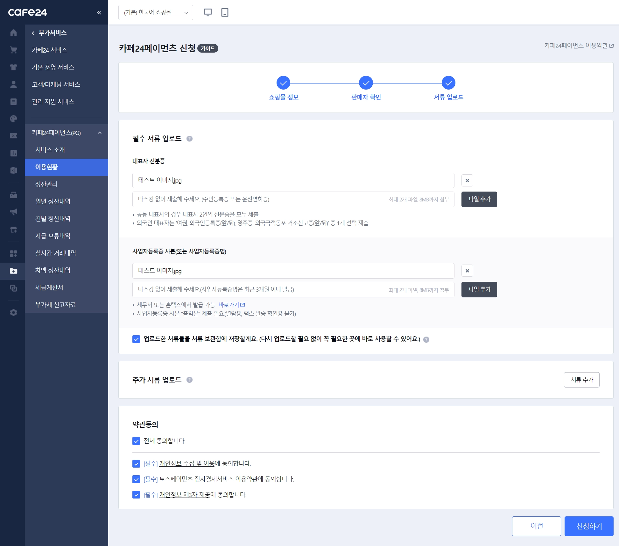This screenshot has height=546, width=619.
Task: Click the home icon in left sidebar
Action: [13, 33]
